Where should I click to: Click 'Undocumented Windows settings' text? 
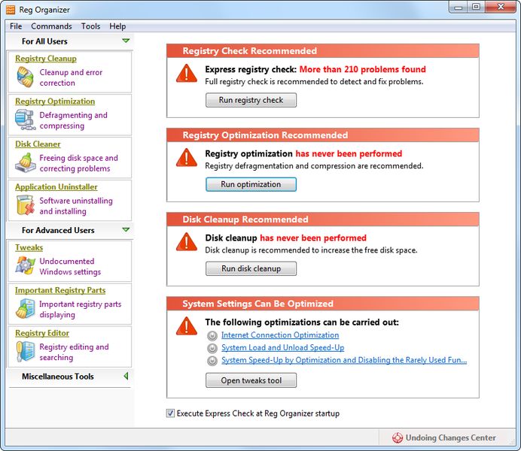(70, 266)
